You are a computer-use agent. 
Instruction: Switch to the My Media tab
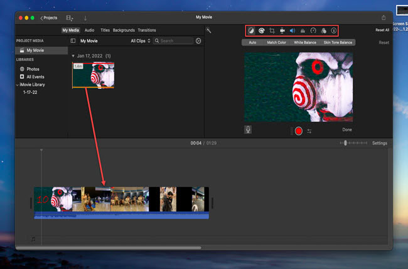(70, 30)
